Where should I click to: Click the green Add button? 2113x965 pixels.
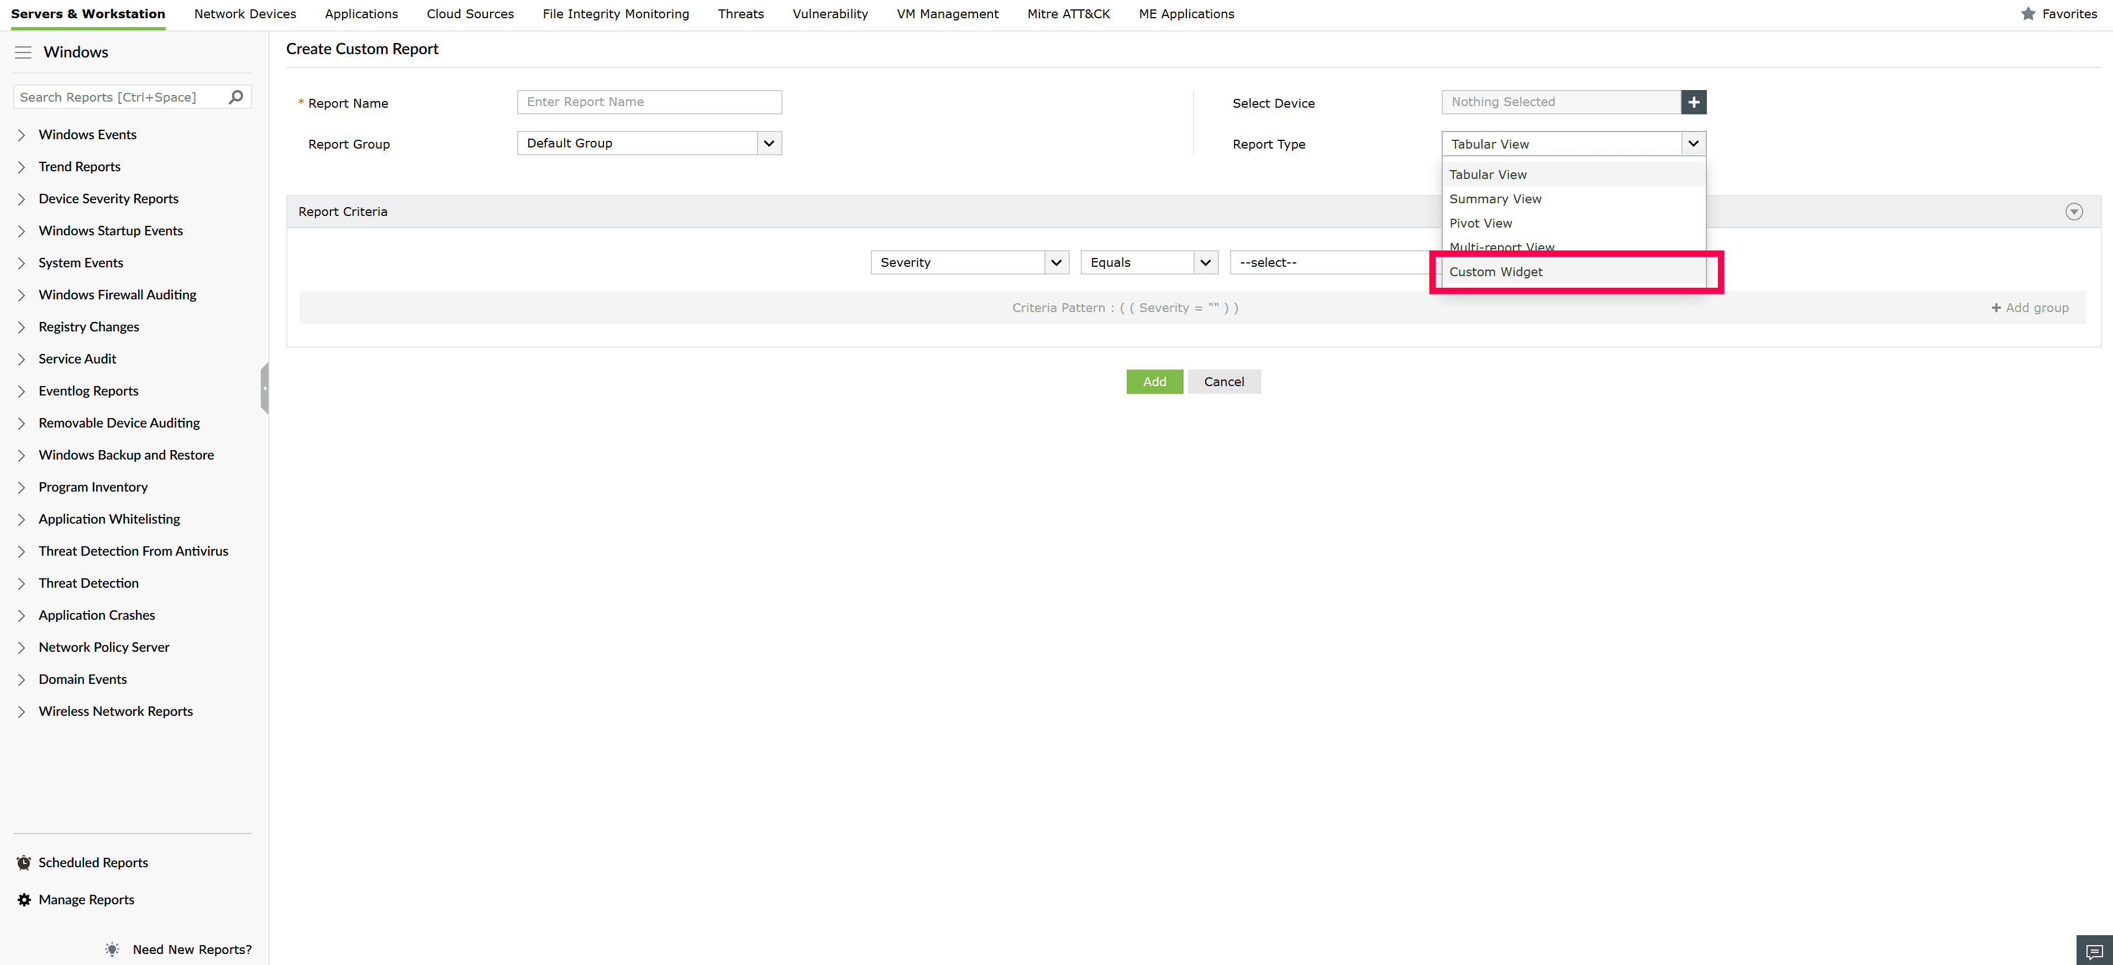click(x=1154, y=381)
